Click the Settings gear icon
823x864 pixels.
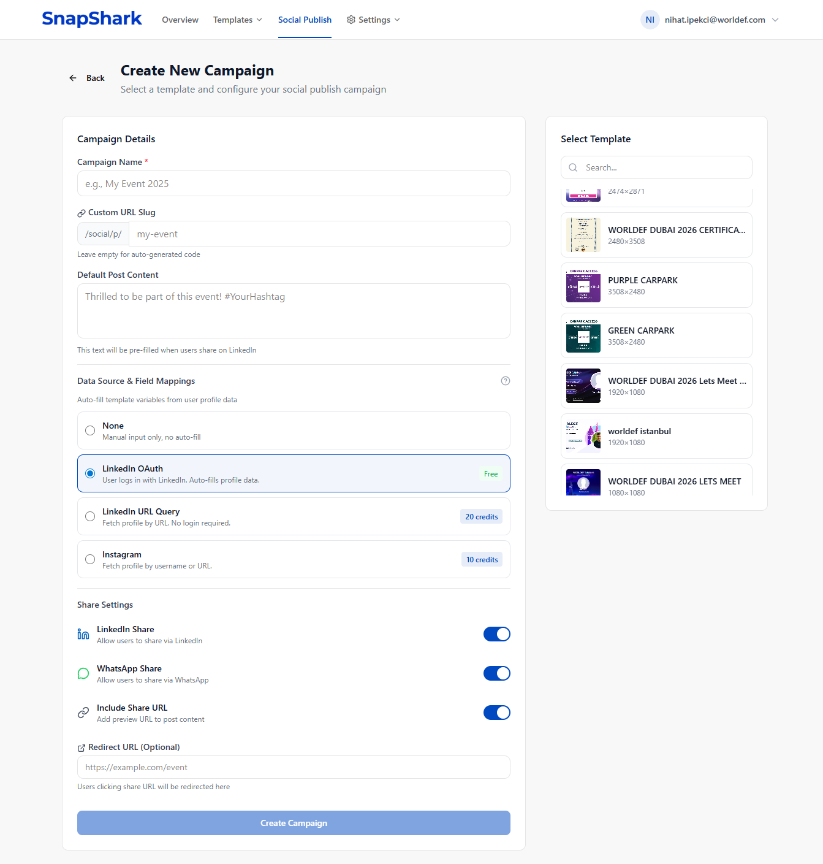351,20
